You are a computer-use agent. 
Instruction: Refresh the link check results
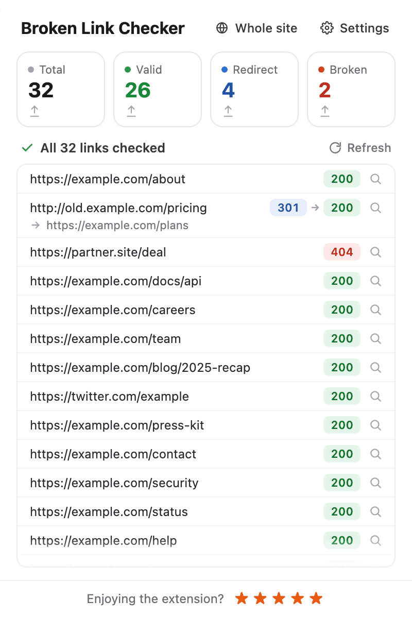360,148
